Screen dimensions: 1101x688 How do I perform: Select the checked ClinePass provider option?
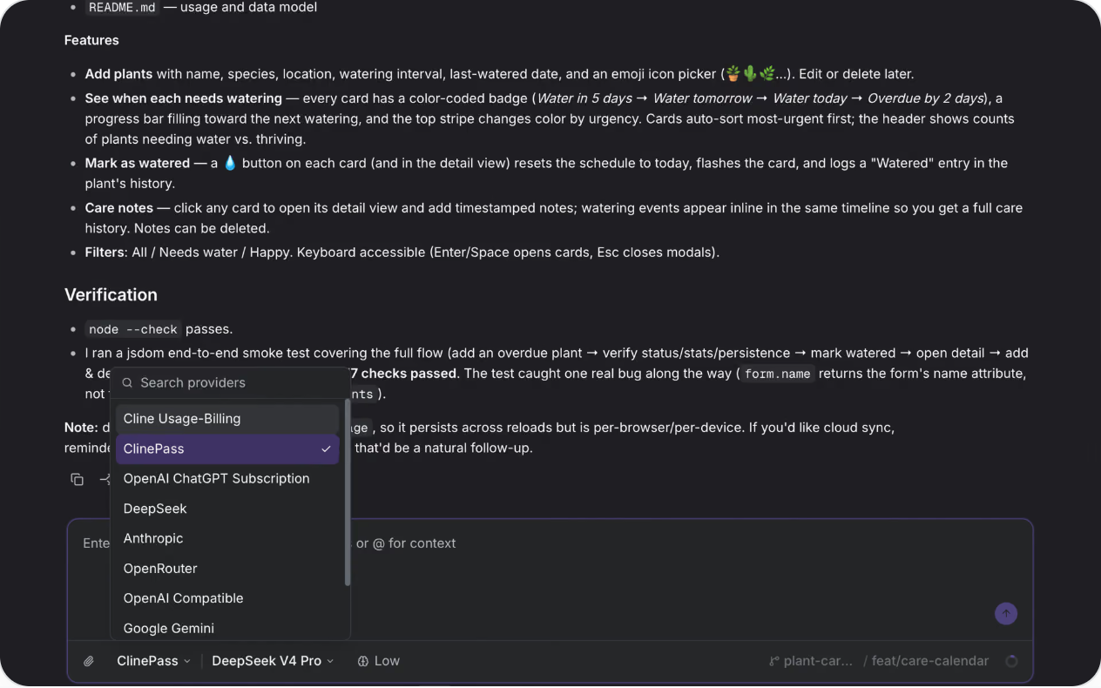point(227,449)
